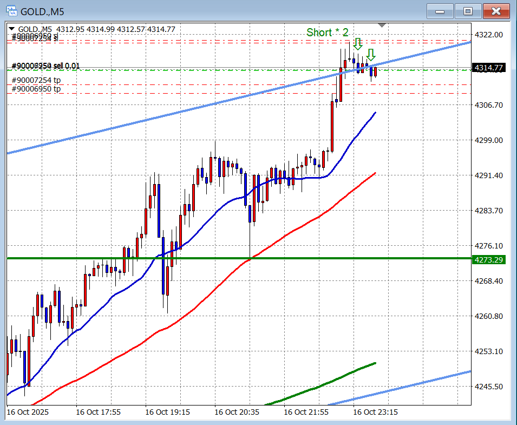Click the 4299.00 level on price scale
Viewport: 517px width, 425px height.
coord(489,140)
